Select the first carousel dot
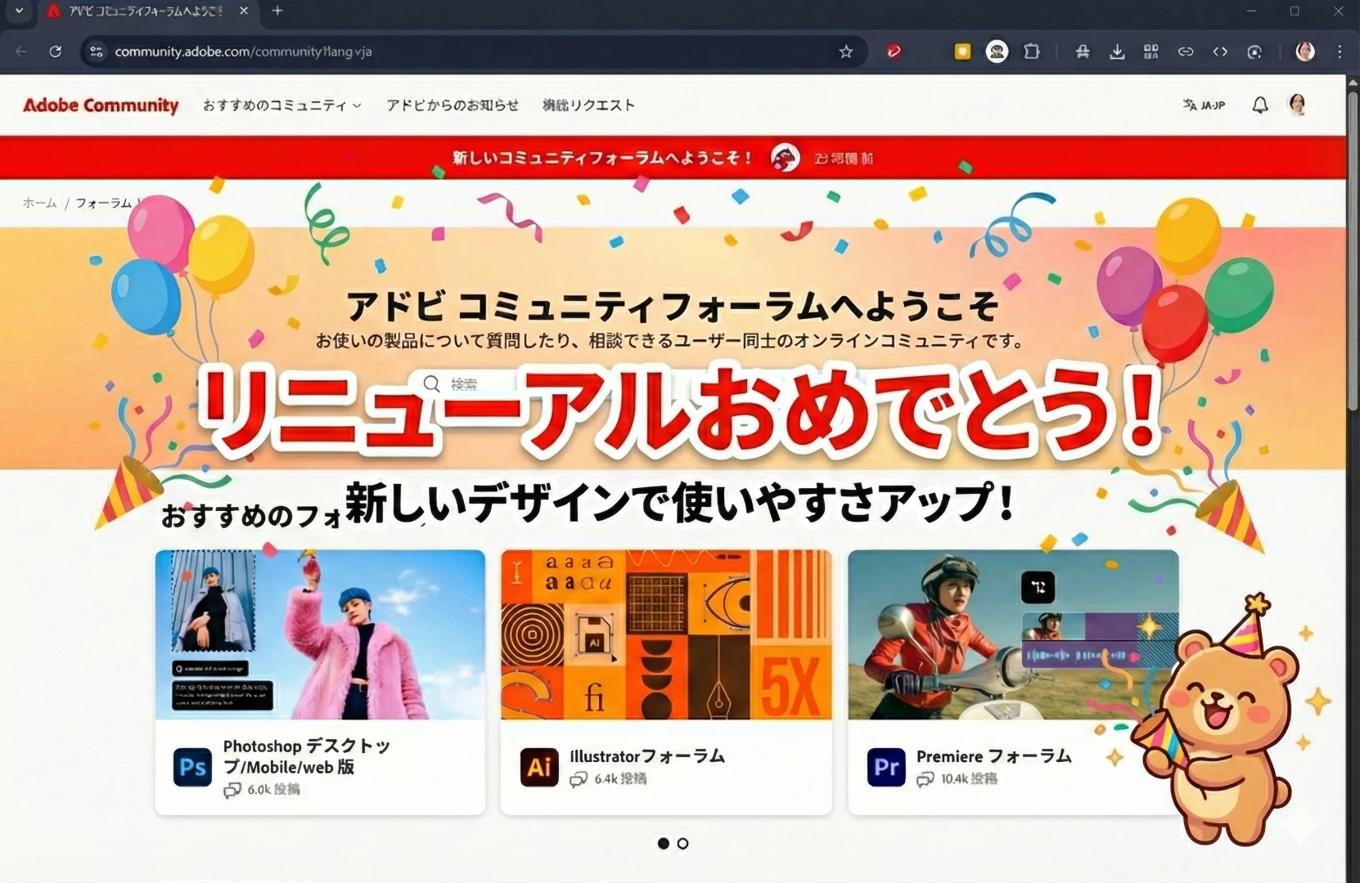The width and height of the screenshot is (1360, 883). click(664, 843)
